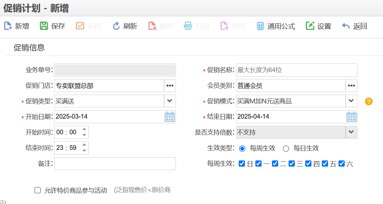Image resolution: width=383 pixels, height=204 pixels.
Task: Open the 促销模式 dropdown
Action: 351,101
